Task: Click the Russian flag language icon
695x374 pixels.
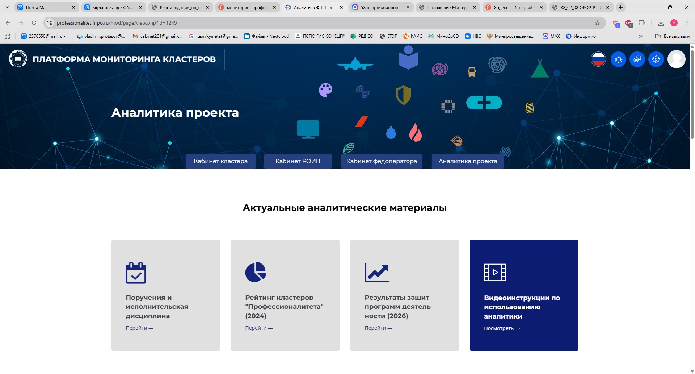Action: click(598, 59)
